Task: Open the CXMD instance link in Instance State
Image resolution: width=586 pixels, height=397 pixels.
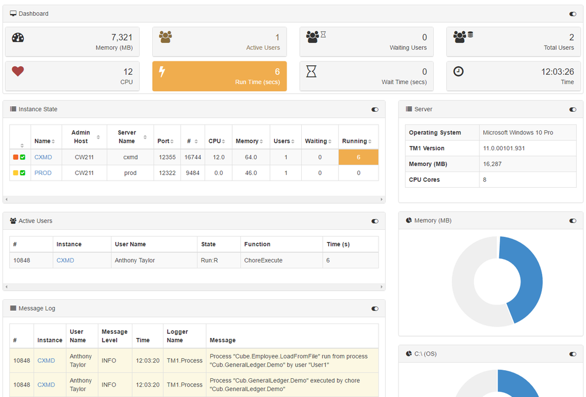Action: tap(43, 157)
